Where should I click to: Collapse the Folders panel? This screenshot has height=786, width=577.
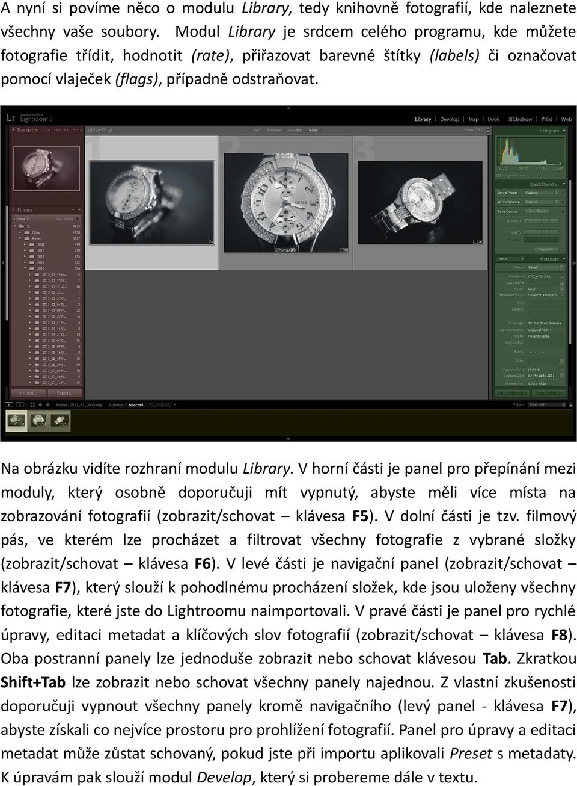click(x=14, y=210)
